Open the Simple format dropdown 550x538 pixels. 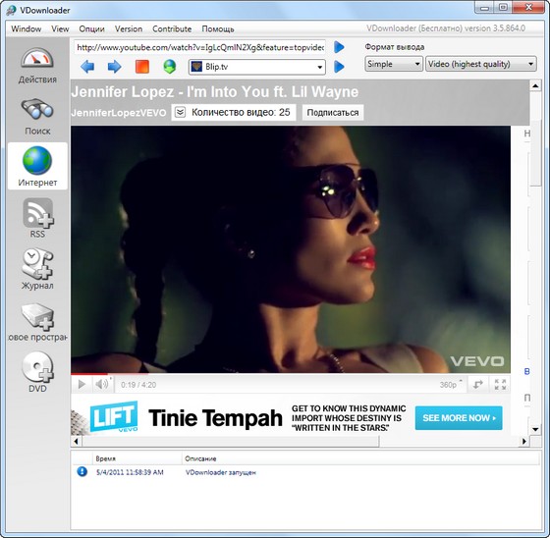394,64
